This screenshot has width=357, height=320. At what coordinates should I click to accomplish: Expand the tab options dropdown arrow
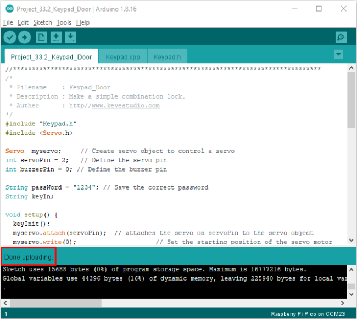click(x=338, y=54)
